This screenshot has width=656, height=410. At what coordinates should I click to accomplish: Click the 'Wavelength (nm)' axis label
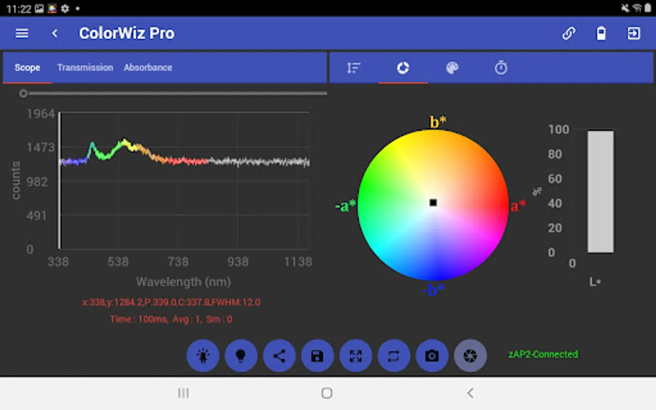[184, 282]
